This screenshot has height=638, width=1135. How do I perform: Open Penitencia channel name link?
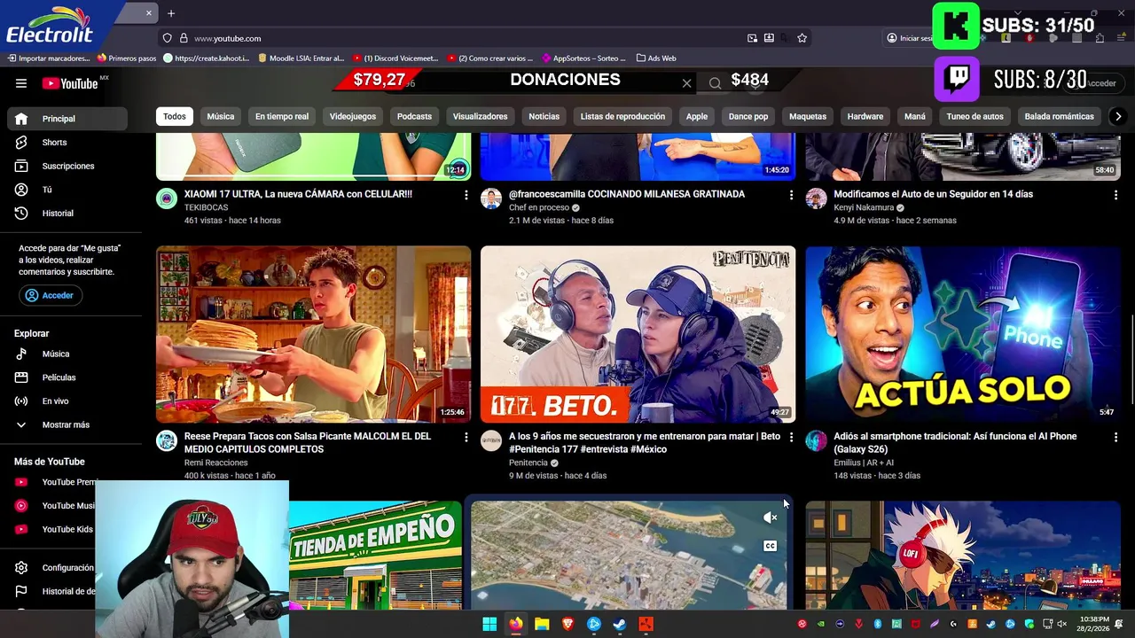528,463
